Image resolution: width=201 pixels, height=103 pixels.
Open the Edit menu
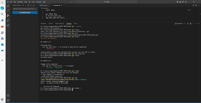point(15,2)
